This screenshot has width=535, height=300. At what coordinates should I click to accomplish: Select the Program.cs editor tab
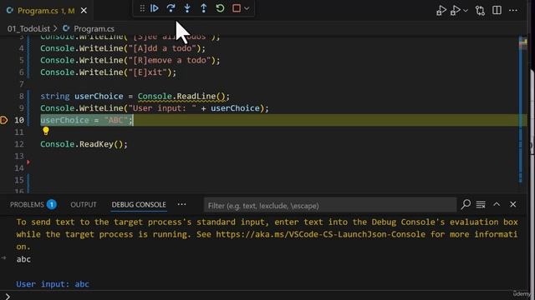pos(46,11)
